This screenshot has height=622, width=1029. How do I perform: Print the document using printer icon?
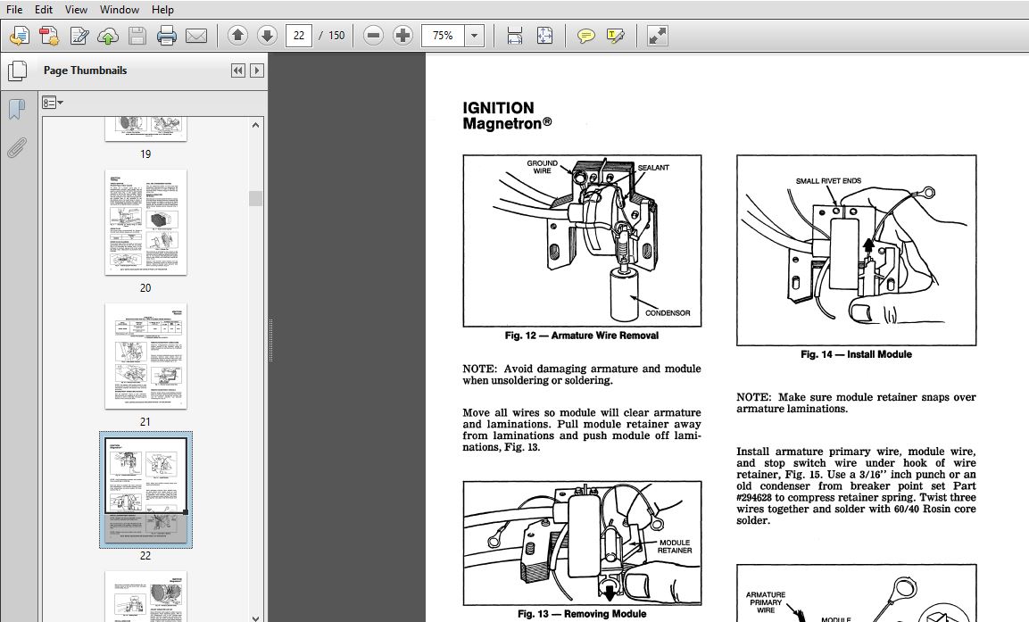point(167,36)
